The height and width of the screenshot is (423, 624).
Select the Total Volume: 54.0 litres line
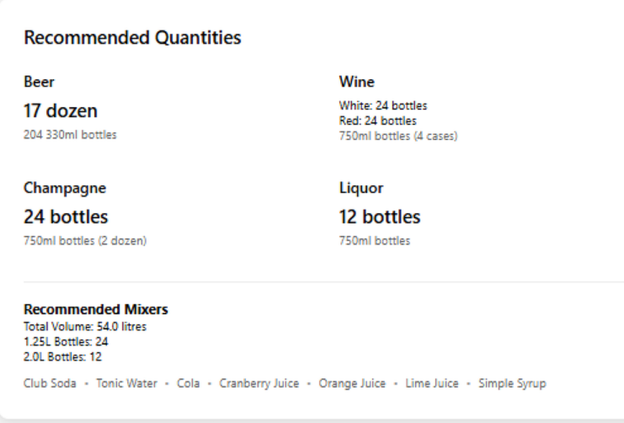[85, 327]
